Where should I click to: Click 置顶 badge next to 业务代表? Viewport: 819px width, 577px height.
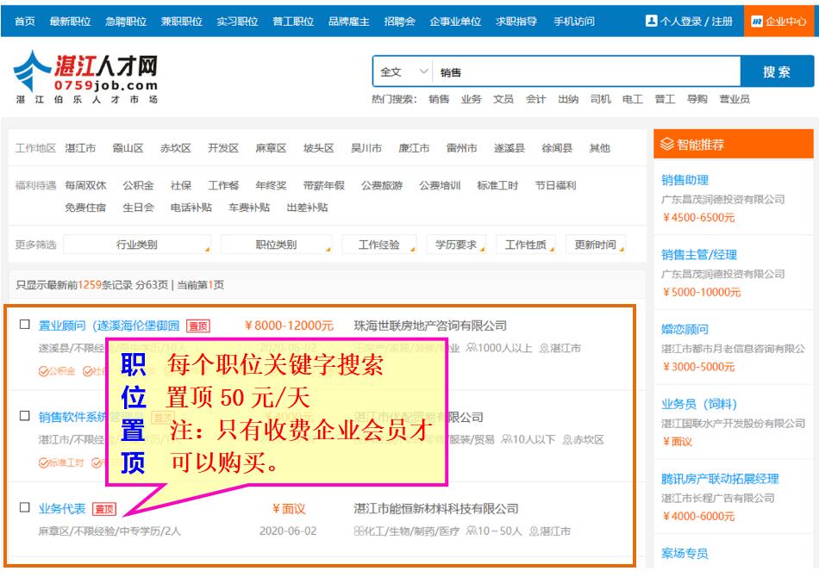[104, 509]
